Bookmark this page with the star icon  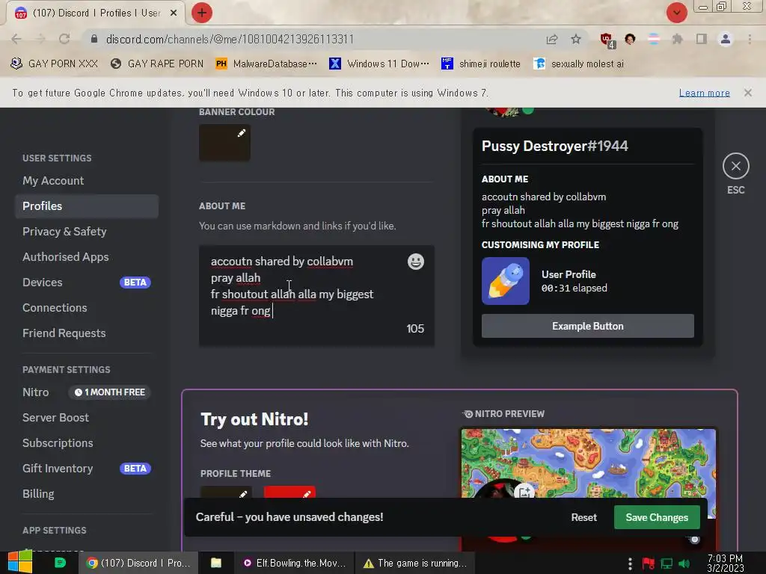[576, 39]
